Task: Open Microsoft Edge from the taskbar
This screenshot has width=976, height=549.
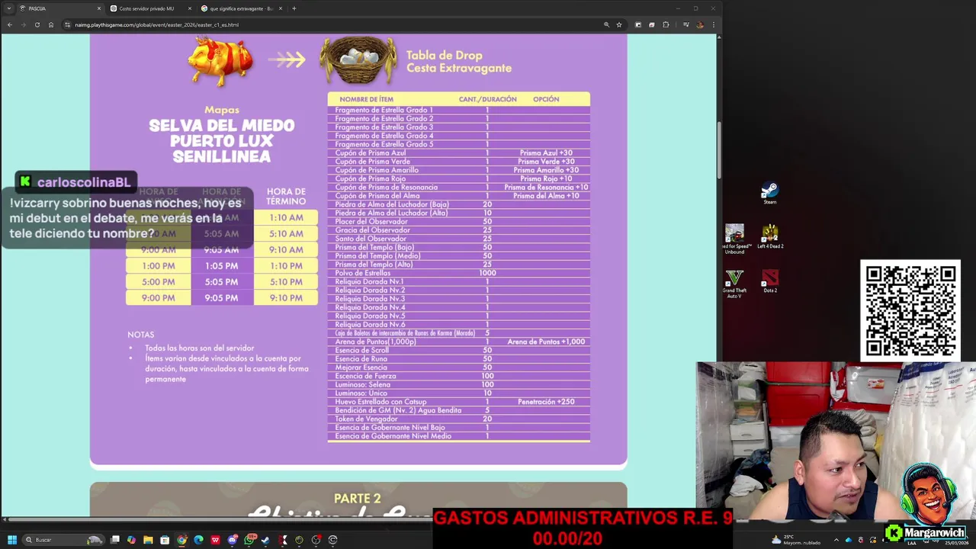Action: 198,540
